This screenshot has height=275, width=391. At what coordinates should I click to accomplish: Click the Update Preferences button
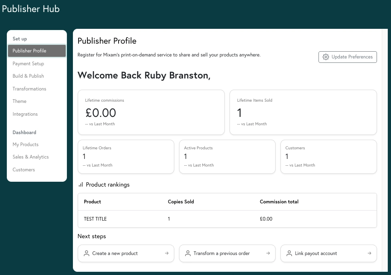[348, 57]
